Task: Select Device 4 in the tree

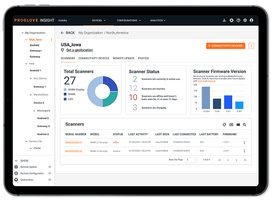Action: click(39, 103)
